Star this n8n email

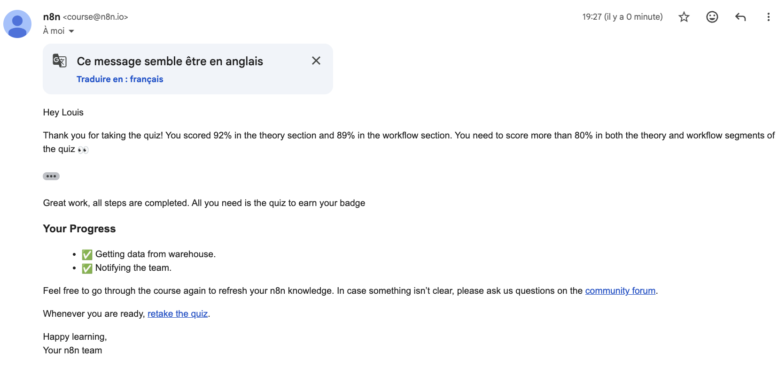click(684, 17)
